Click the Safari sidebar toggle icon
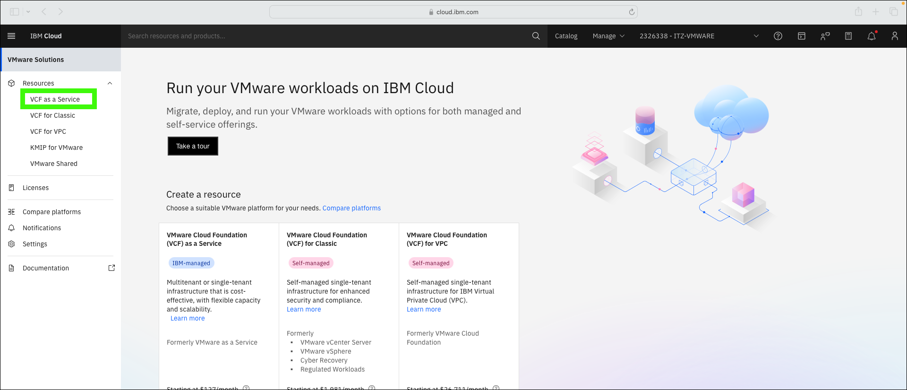This screenshot has height=390, width=907. point(15,12)
